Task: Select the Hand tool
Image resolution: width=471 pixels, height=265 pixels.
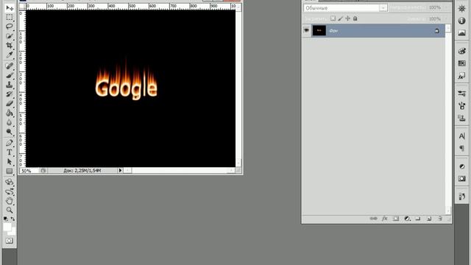Action: pyautogui.click(x=10, y=201)
